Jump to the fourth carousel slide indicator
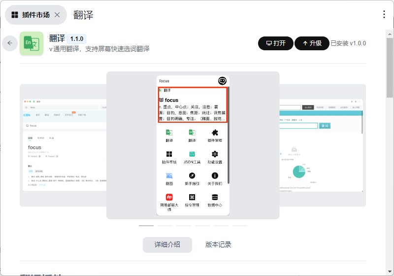 pyautogui.click(x=202, y=225)
